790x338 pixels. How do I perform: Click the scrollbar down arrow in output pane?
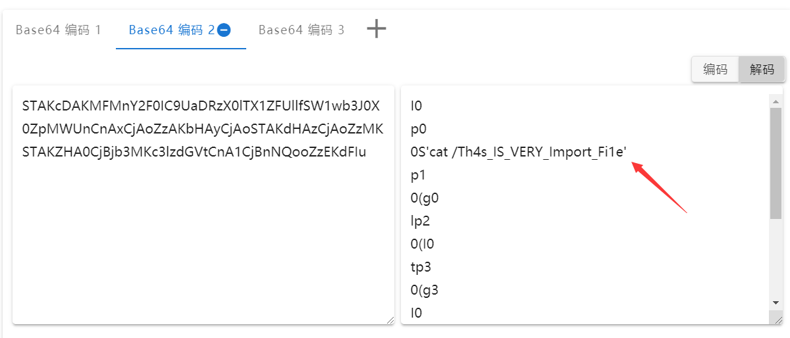click(x=776, y=302)
